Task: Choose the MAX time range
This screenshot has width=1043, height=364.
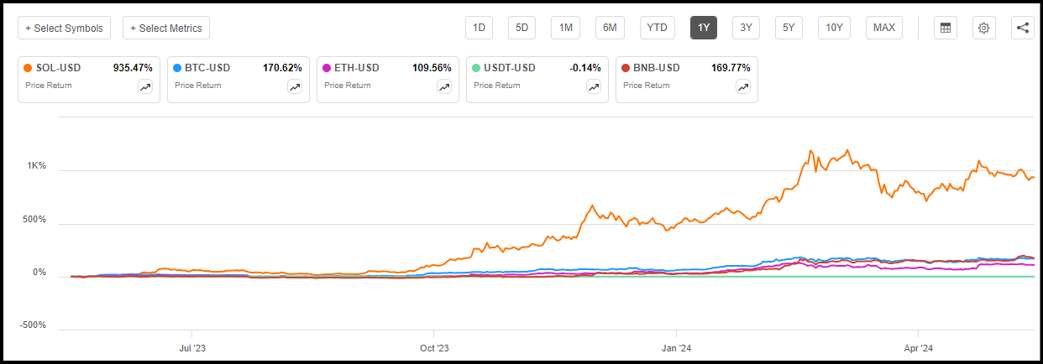Action: pyautogui.click(x=883, y=28)
